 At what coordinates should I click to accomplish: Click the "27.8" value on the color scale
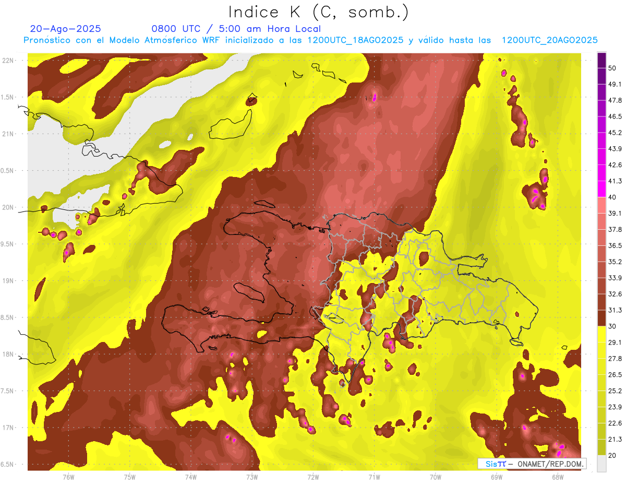[x=615, y=359]
